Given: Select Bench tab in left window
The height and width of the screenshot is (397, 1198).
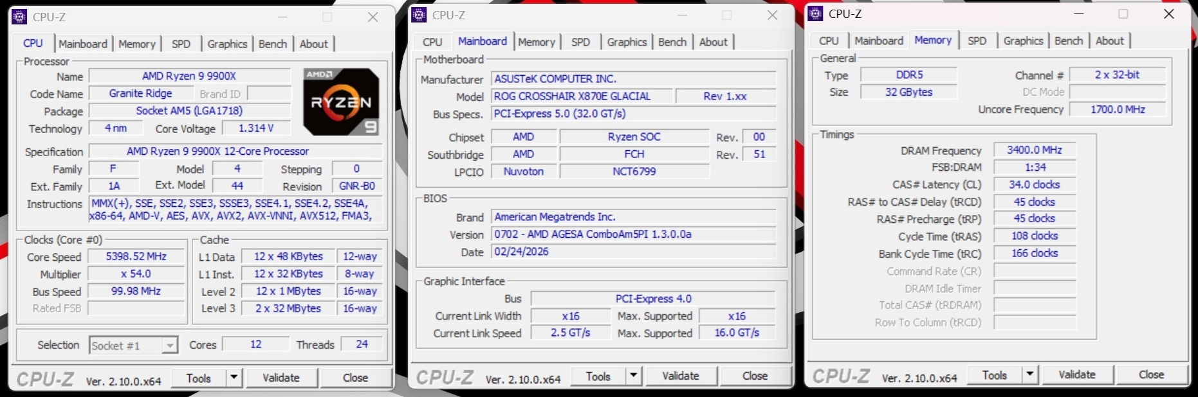Looking at the screenshot, I should point(273,44).
